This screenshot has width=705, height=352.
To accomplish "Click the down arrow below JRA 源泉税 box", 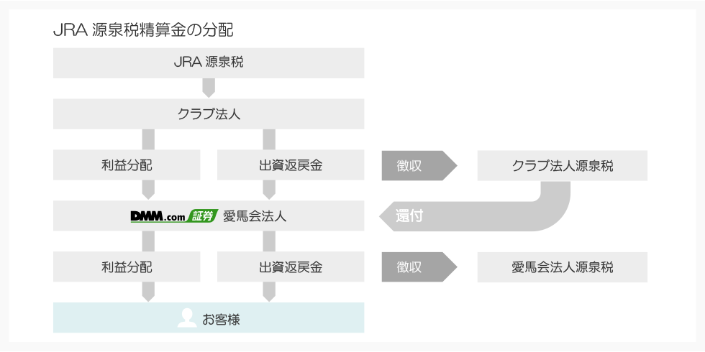I will point(209,88).
